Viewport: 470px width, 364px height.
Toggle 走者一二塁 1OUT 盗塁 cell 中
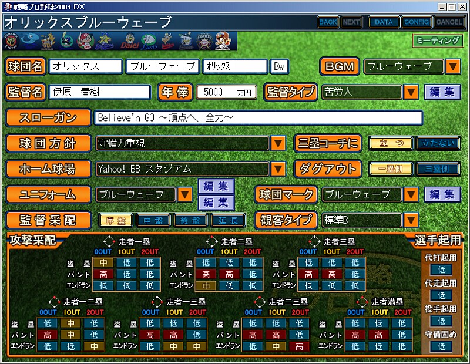70,323
